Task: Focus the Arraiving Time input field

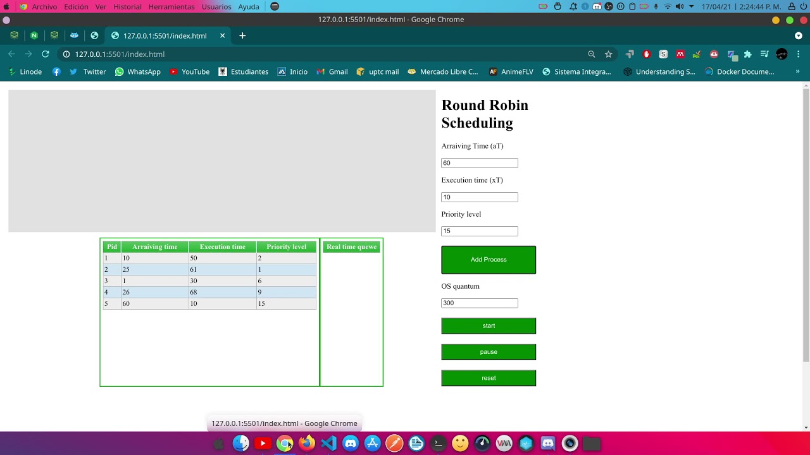Action: click(480, 163)
